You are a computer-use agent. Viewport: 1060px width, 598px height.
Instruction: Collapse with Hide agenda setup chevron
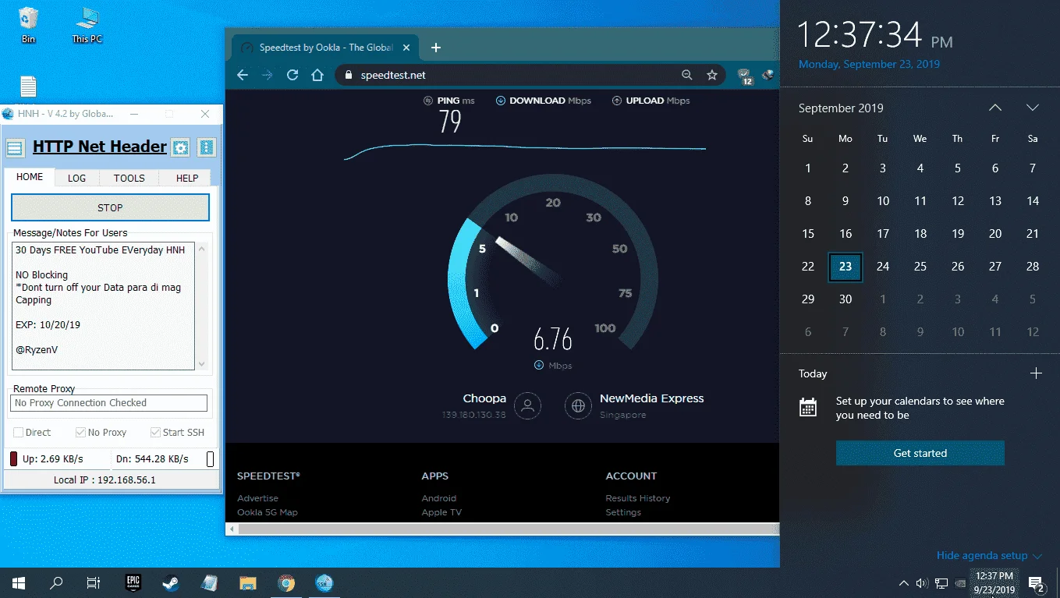point(1037,556)
